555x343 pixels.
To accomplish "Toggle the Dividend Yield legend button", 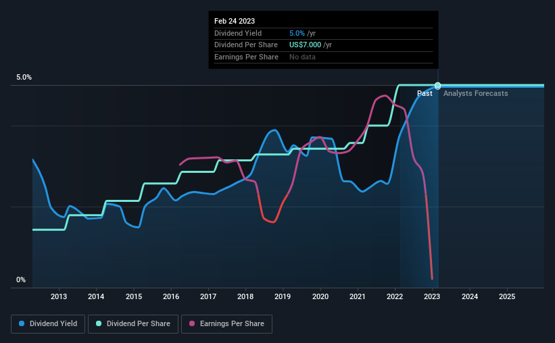I will [x=48, y=324].
